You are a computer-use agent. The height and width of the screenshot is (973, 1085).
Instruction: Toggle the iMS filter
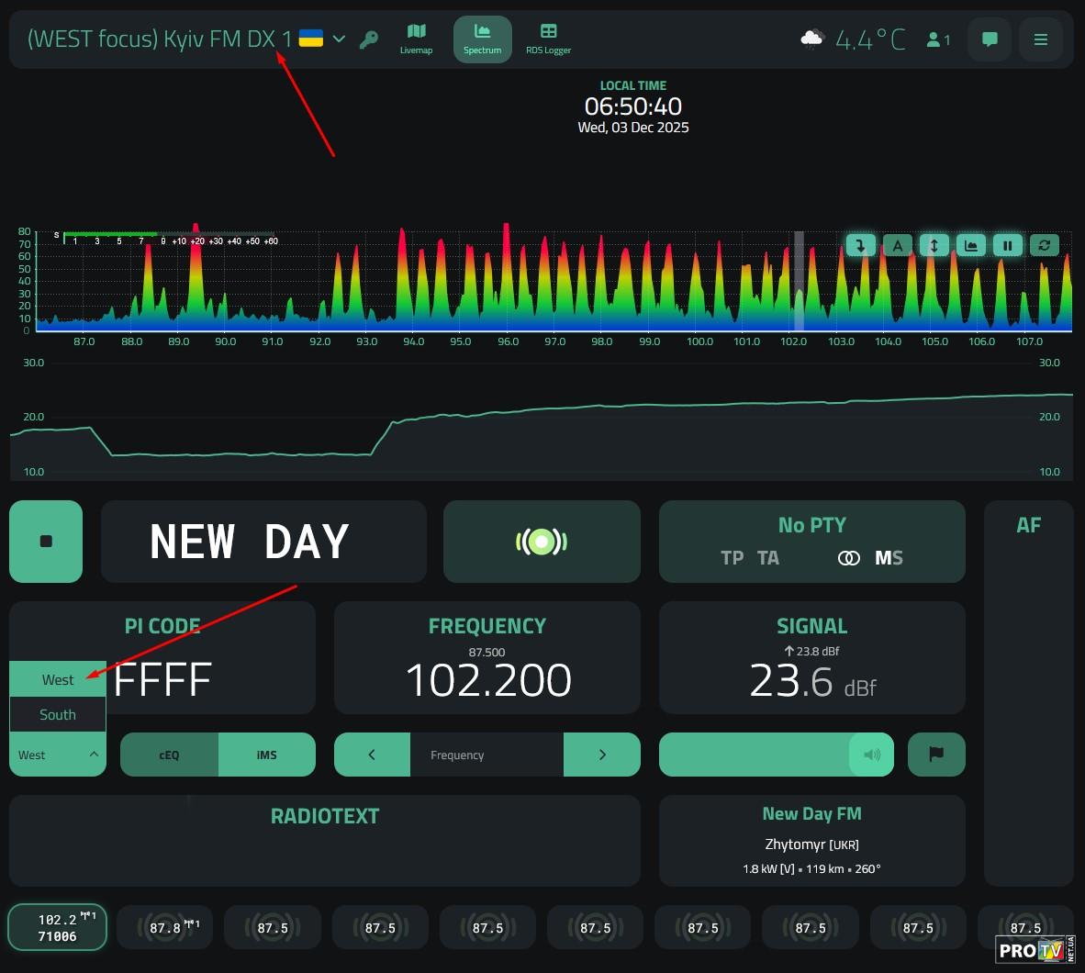(267, 755)
